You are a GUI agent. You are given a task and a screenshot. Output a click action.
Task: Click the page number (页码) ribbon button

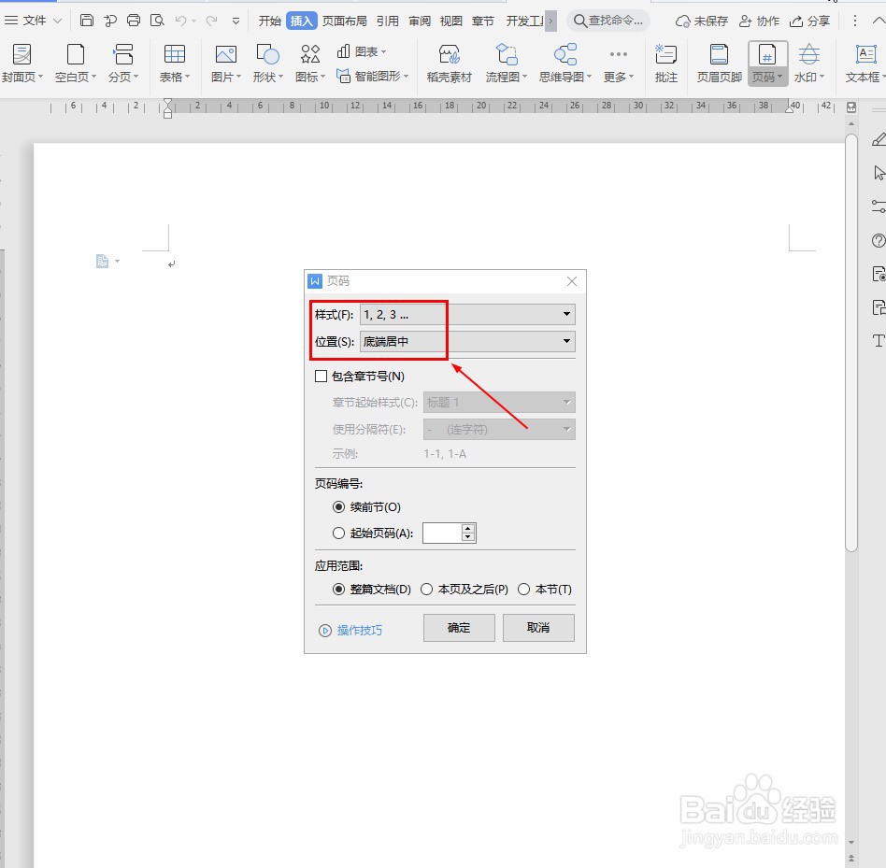[x=767, y=64]
